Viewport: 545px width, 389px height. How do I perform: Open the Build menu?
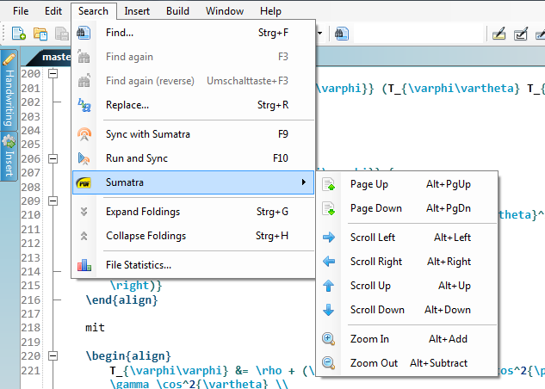pos(177,11)
